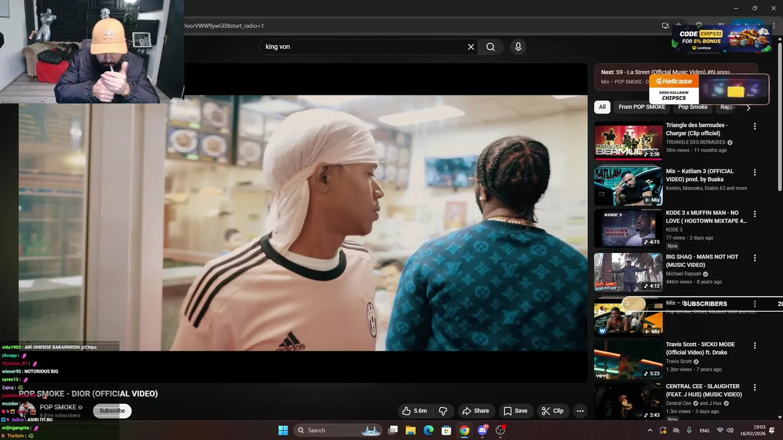Click the page URL in address bar
Image resolution: width=783 pixels, height=440 pixels.
click(224, 26)
